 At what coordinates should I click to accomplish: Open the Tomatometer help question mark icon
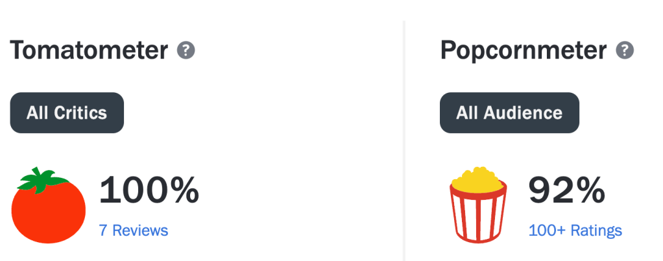186,51
